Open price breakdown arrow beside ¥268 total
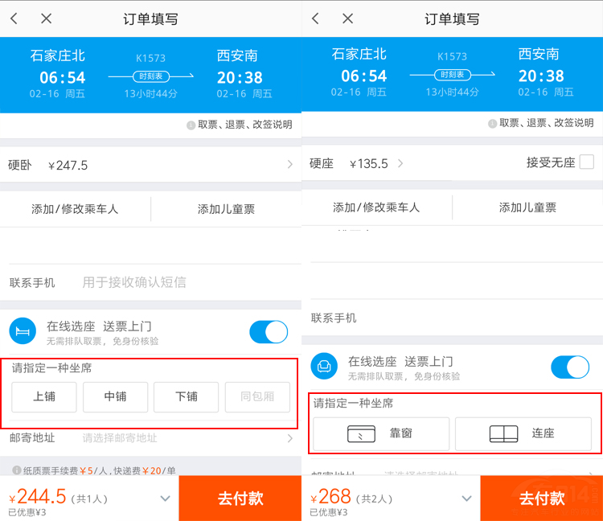The image size is (603, 521). 466,498
